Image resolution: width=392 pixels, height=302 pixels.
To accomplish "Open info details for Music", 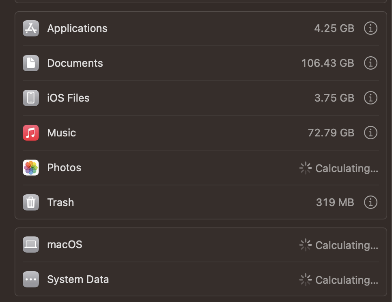I will click(x=370, y=133).
